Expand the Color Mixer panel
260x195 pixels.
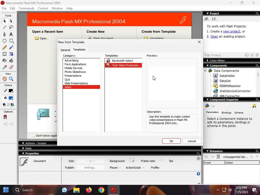coord(207,60)
